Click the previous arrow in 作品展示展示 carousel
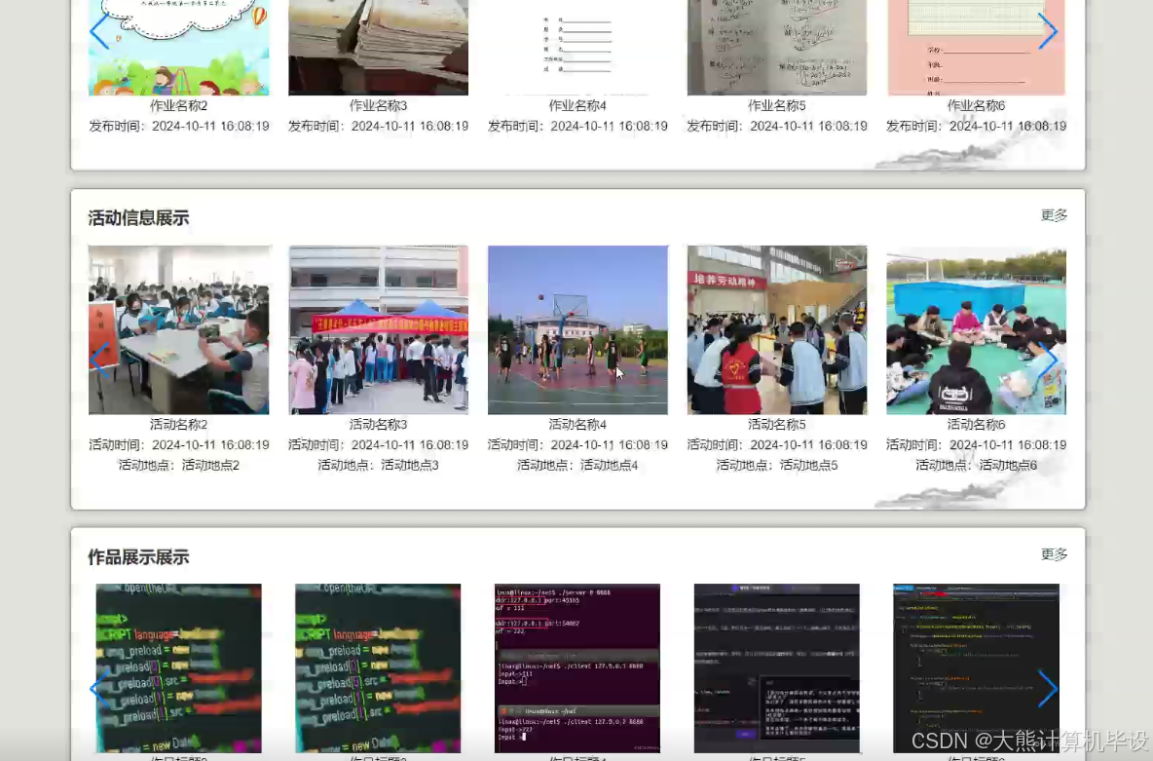 99,689
